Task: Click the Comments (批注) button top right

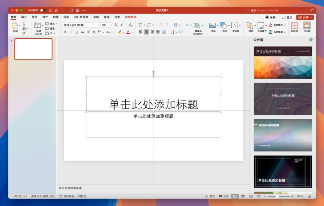Action: (x=287, y=17)
